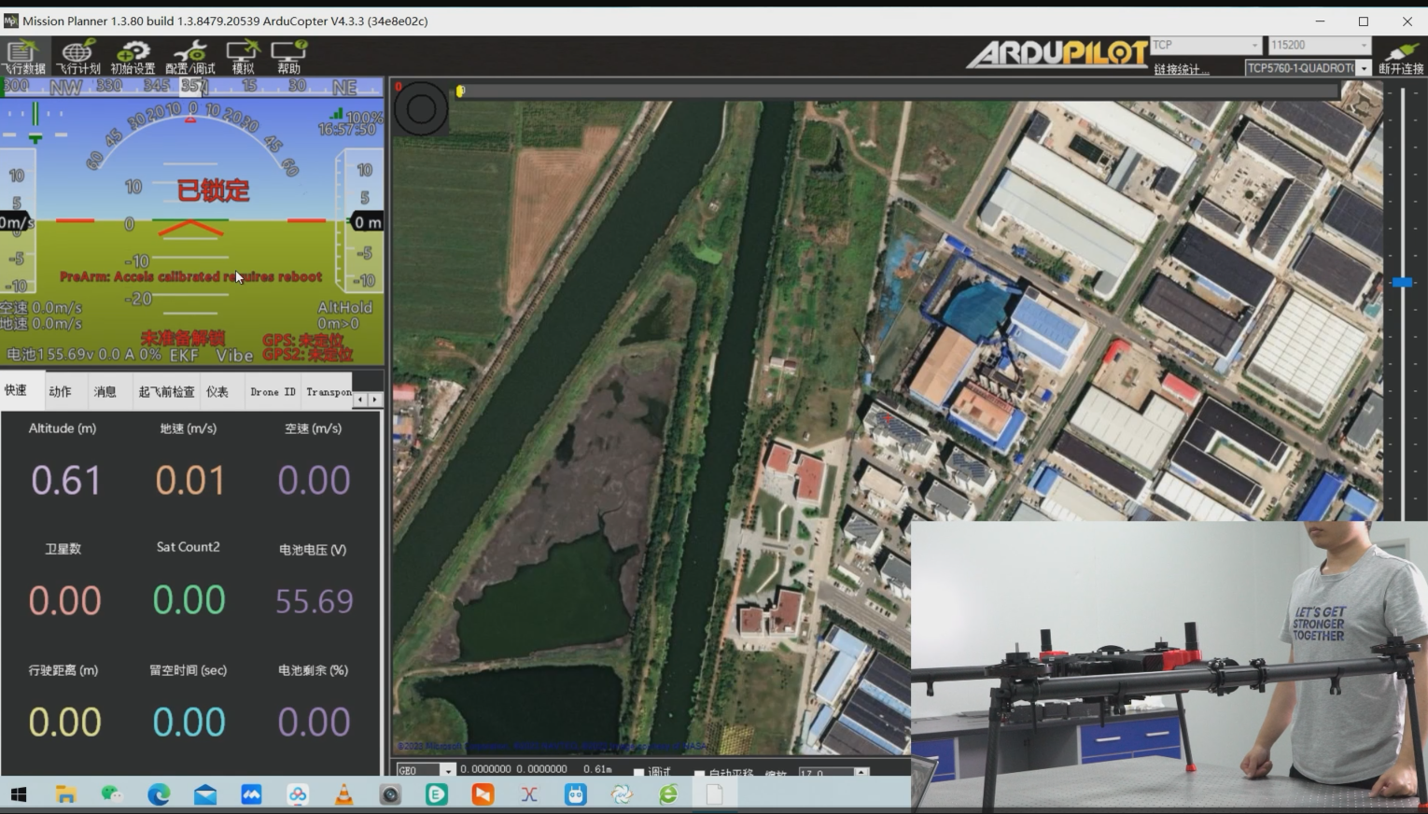Open the blue robot-face taskbar app
The image size is (1428, 814).
[x=576, y=794]
